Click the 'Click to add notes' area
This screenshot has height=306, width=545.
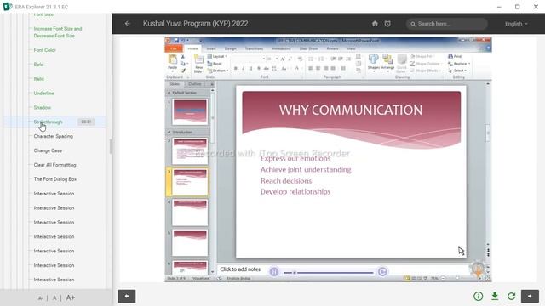coord(240,269)
